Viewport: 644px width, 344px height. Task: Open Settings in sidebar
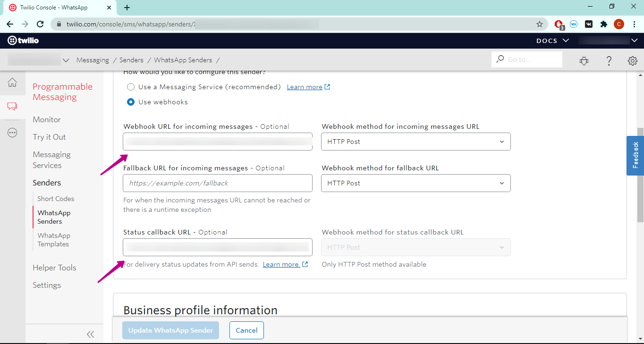pos(47,285)
